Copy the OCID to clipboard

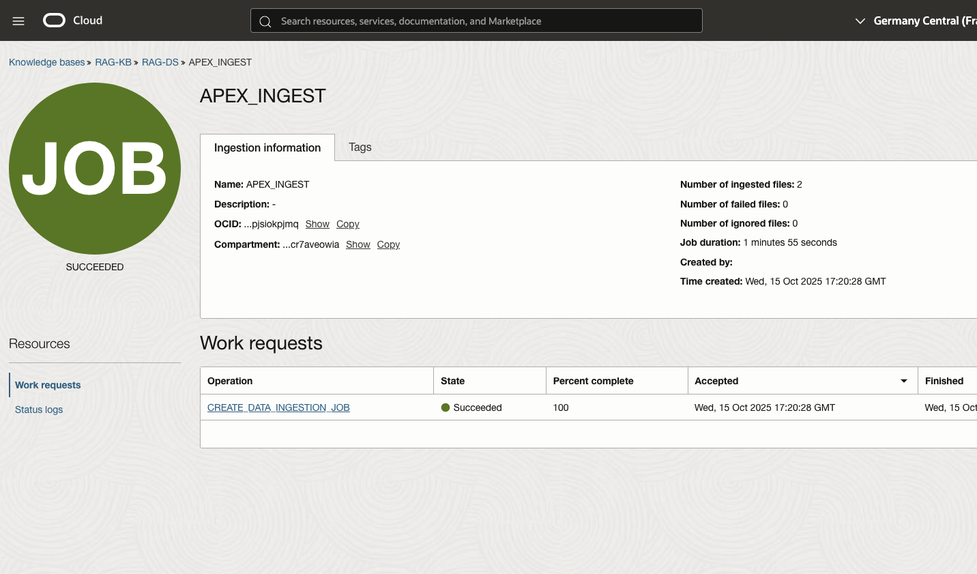[347, 224]
